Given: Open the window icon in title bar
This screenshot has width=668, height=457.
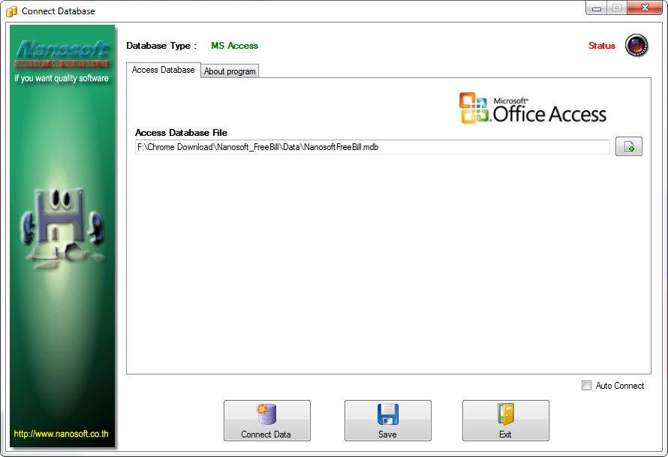Looking at the screenshot, I should (x=11, y=11).
